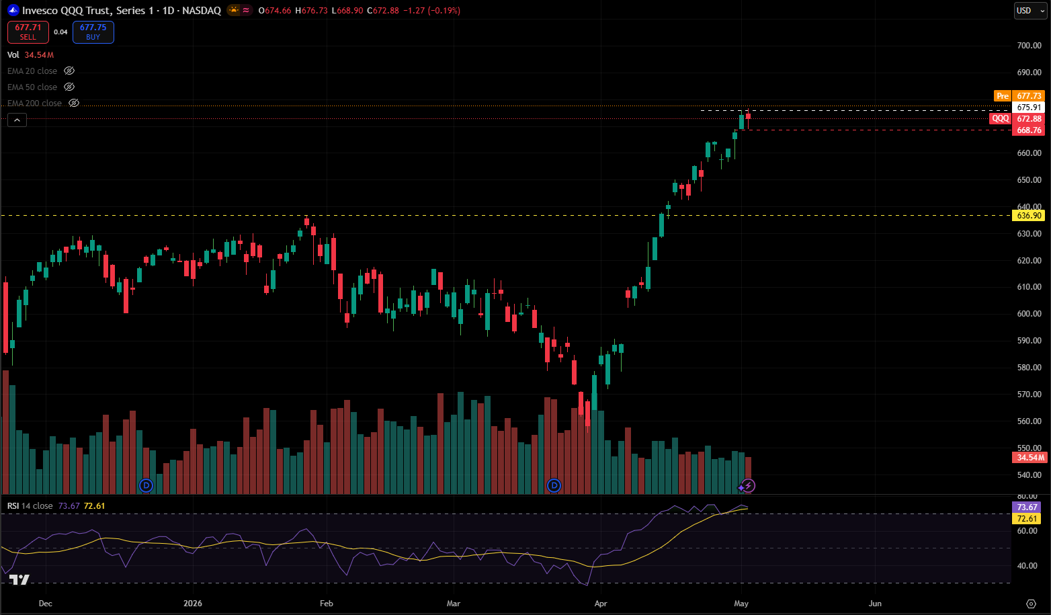The image size is (1051, 615).
Task: Click the -1.27 (-0.19%) change value
Action: click(432, 11)
